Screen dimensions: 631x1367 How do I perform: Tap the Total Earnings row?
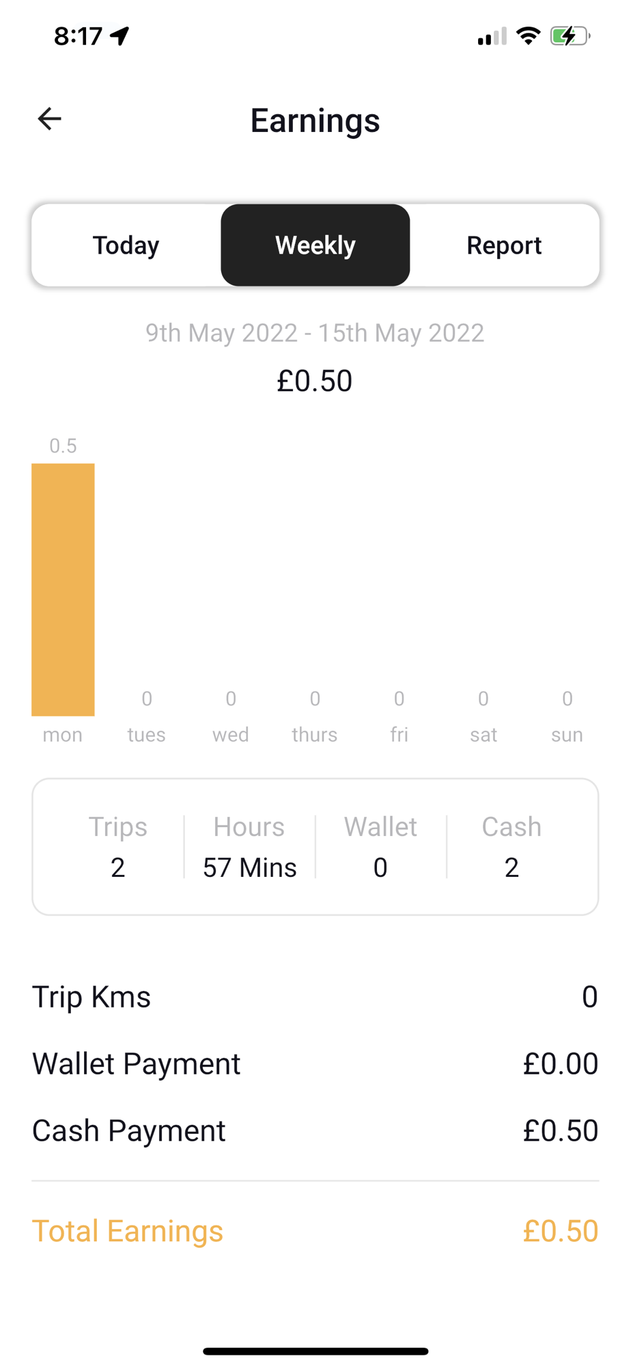pyautogui.click(x=315, y=1231)
